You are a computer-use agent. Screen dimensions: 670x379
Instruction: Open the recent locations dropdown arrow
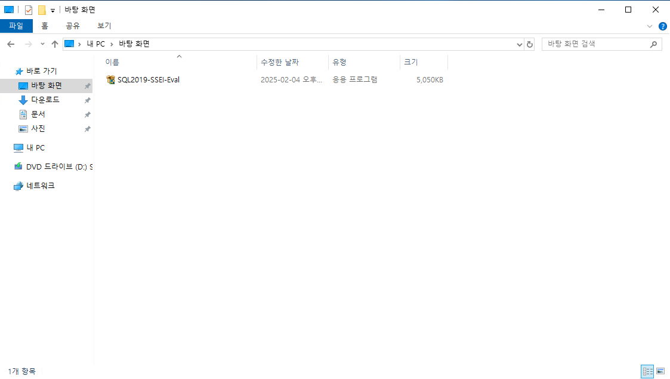(42, 44)
